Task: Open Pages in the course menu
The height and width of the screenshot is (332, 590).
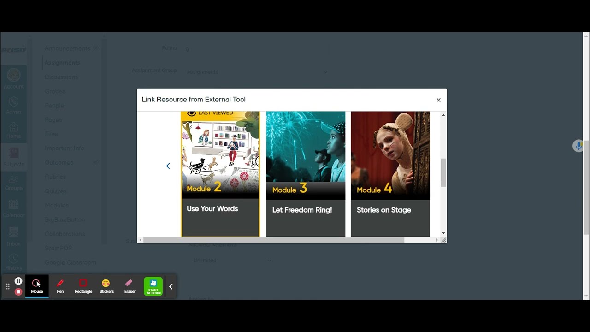Action: click(x=53, y=120)
